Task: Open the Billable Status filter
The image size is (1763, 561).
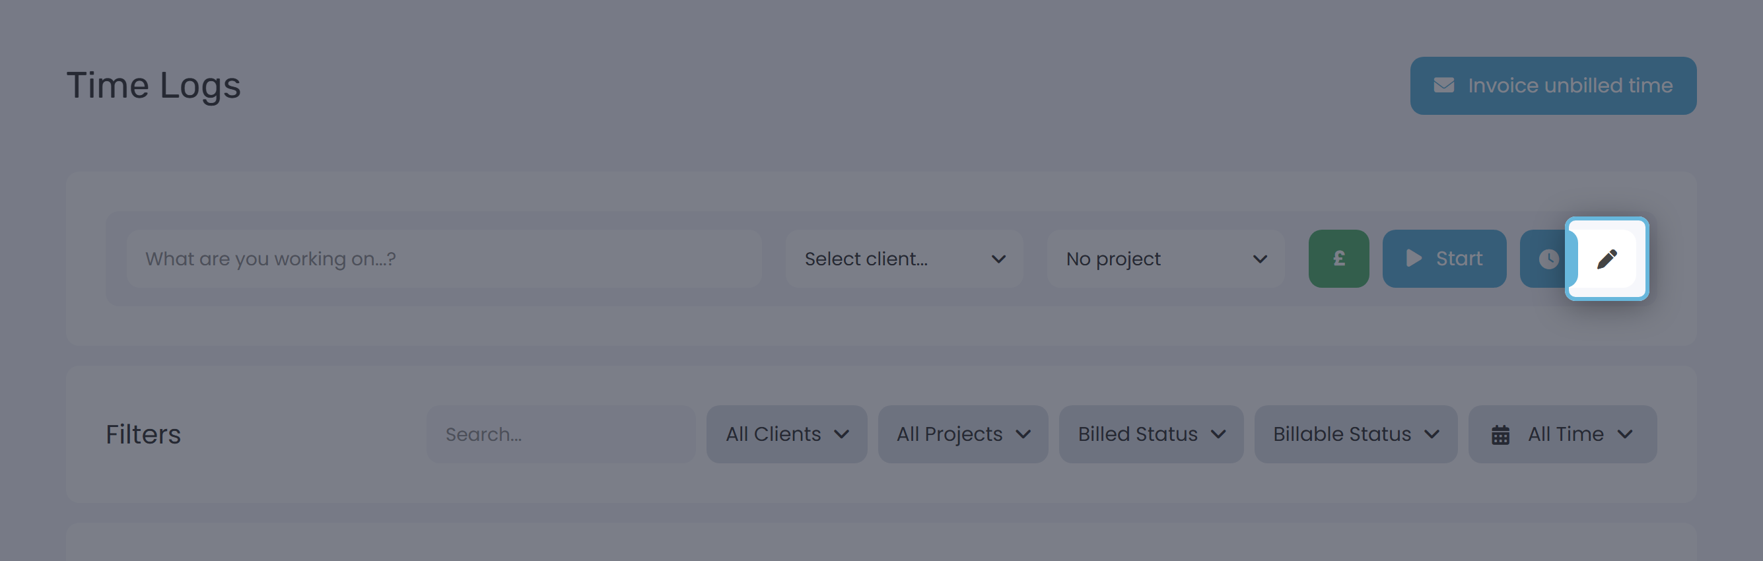Action: (1355, 434)
